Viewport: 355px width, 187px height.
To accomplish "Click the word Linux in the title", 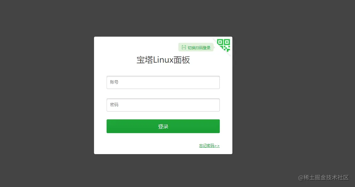I will pos(163,60).
